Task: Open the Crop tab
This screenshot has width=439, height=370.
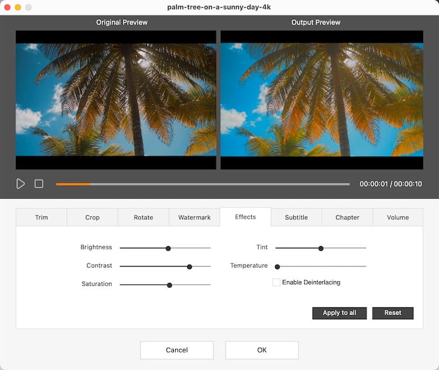Action: [x=92, y=217]
